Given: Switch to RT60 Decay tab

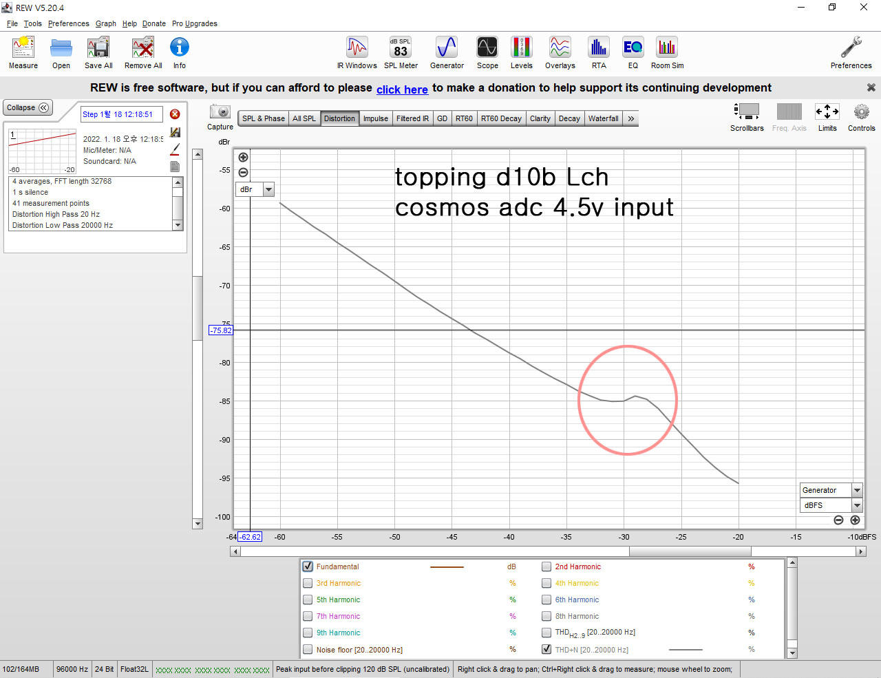Looking at the screenshot, I should (501, 118).
